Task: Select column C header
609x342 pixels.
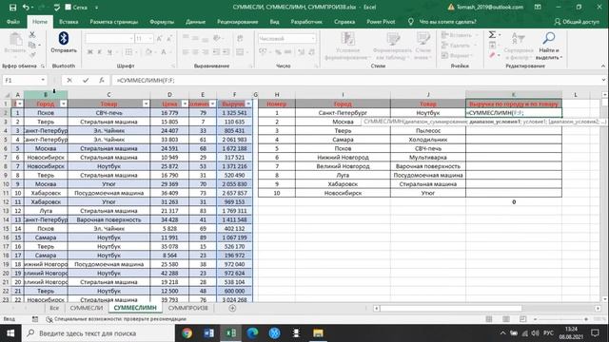Action: coord(108,95)
